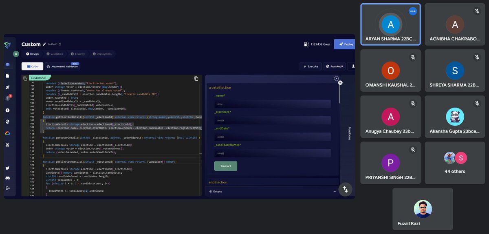The width and height of the screenshot is (489, 234).
Task: Click the rocket icon in sidebar
Action: [x=8, y=87]
